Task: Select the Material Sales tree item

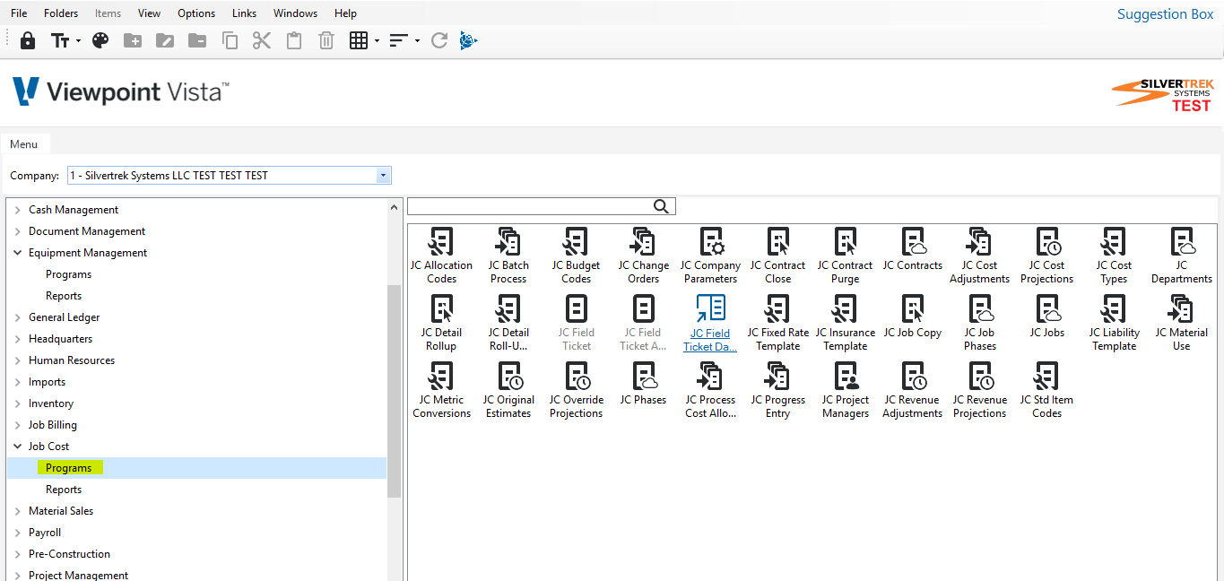Action: (61, 511)
